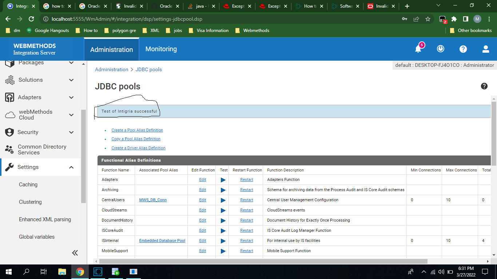Click the JDBC pools page help icon

click(x=484, y=86)
